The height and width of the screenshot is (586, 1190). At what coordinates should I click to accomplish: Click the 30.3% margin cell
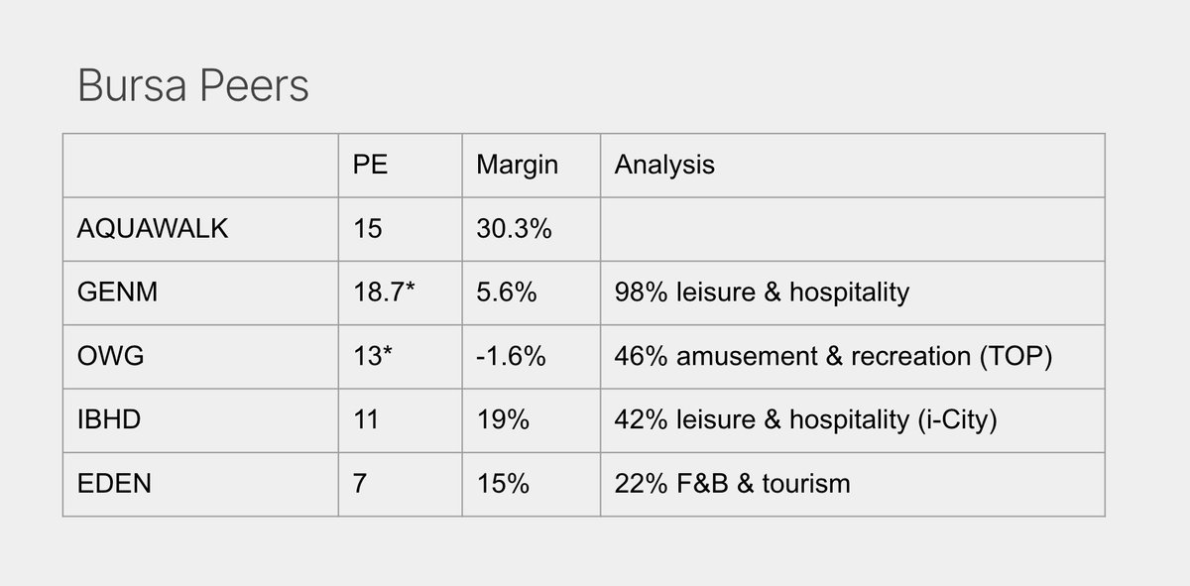[x=514, y=229]
